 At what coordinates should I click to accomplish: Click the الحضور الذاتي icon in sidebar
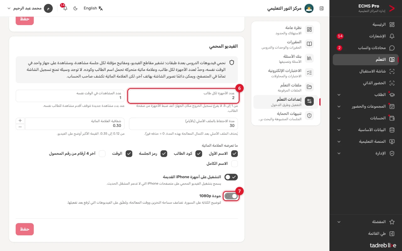pyautogui.click(x=392, y=83)
